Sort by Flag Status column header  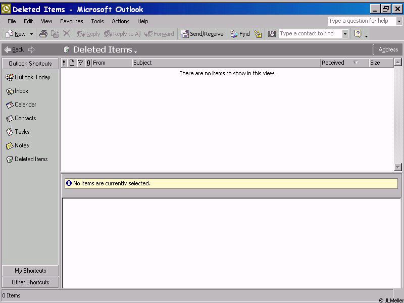pos(81,63)
